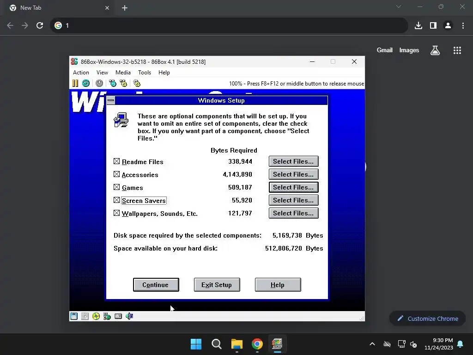Viewport: 473px width, 355px height.
Task: Pause the 86Box emulation
Action: [75, 83]
